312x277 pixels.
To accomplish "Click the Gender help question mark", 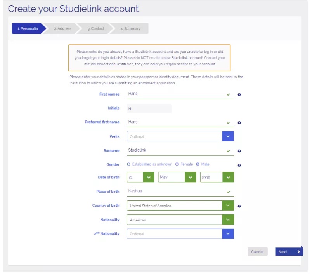I will 239,165.
